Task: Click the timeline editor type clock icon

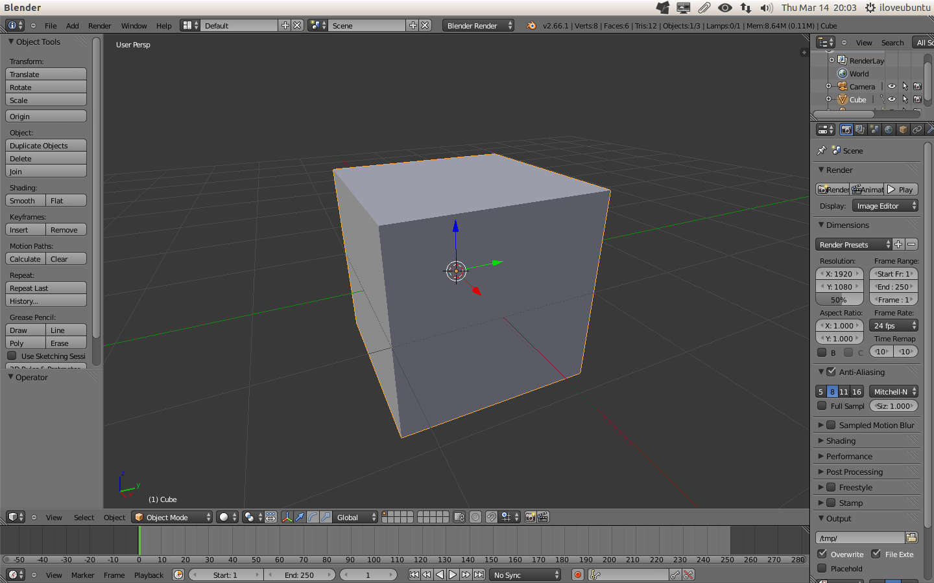Action: click(x=15, y=575)
